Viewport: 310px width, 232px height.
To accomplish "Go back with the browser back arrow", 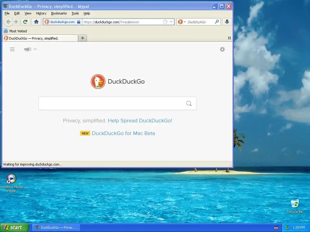I will pos(8,22).
